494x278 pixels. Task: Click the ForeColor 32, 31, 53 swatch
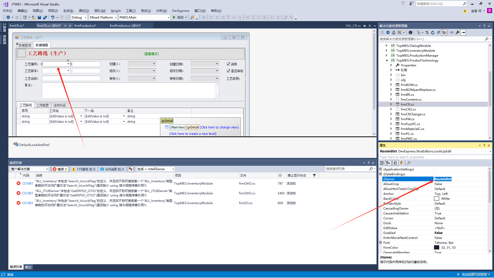pos(437,247)
